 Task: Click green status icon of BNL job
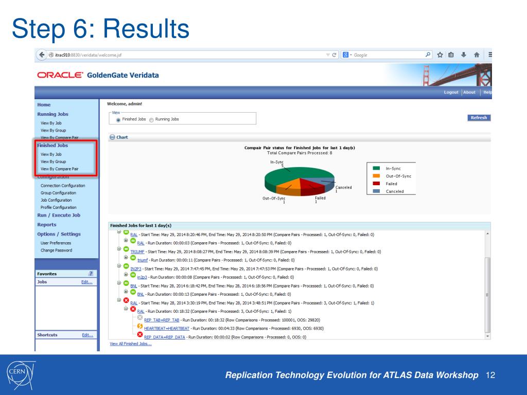[126, 283]
